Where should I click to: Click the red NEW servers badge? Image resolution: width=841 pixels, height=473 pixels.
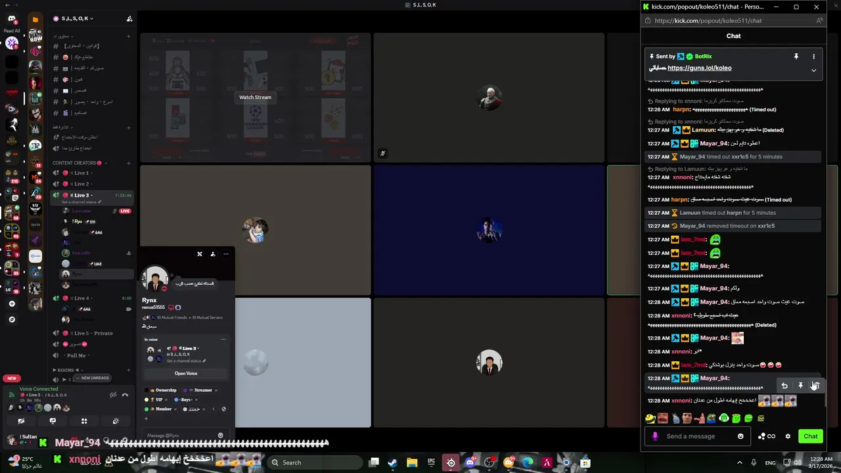point(12,378)
